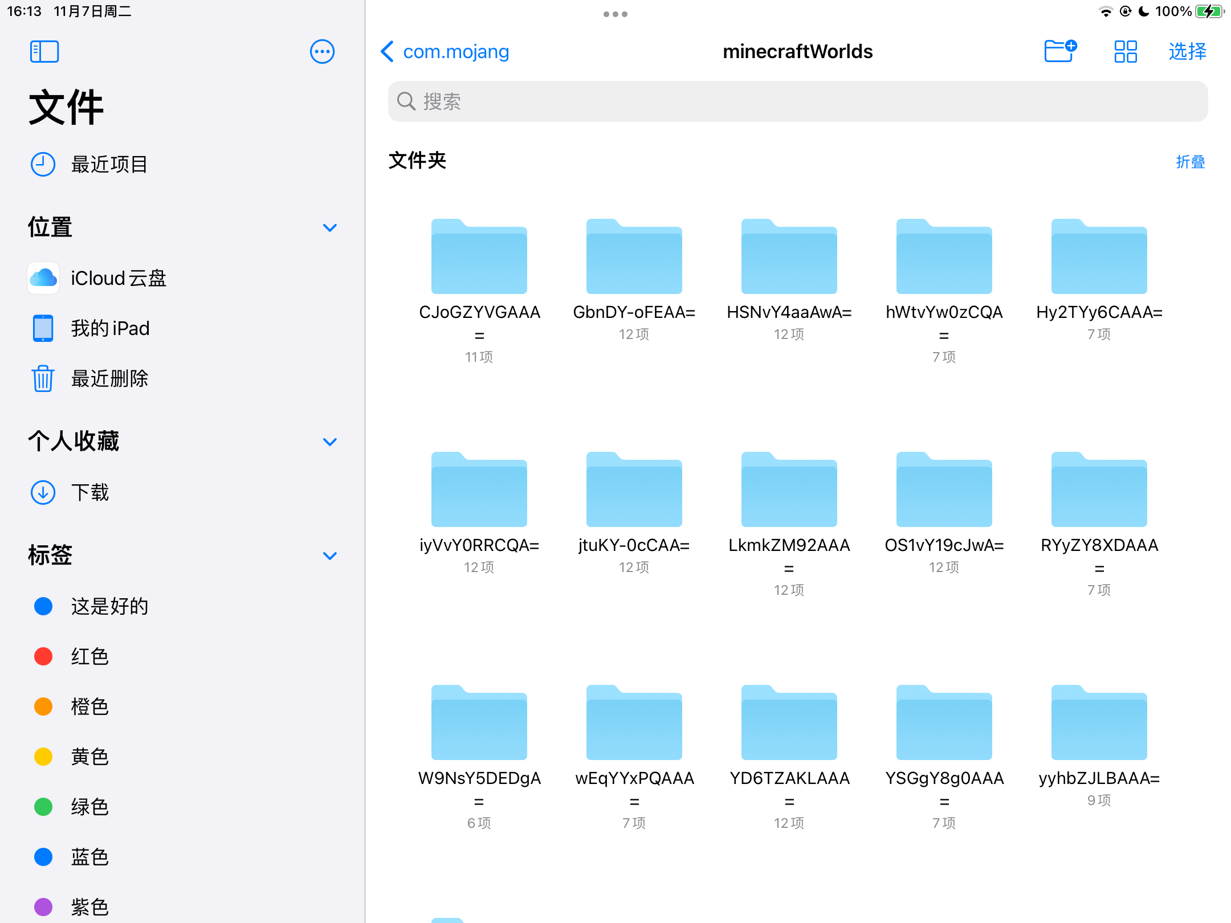Select the 蓝色 tag
The width and height of the screenshot is (1231, 923).
[x=182, y=857]
